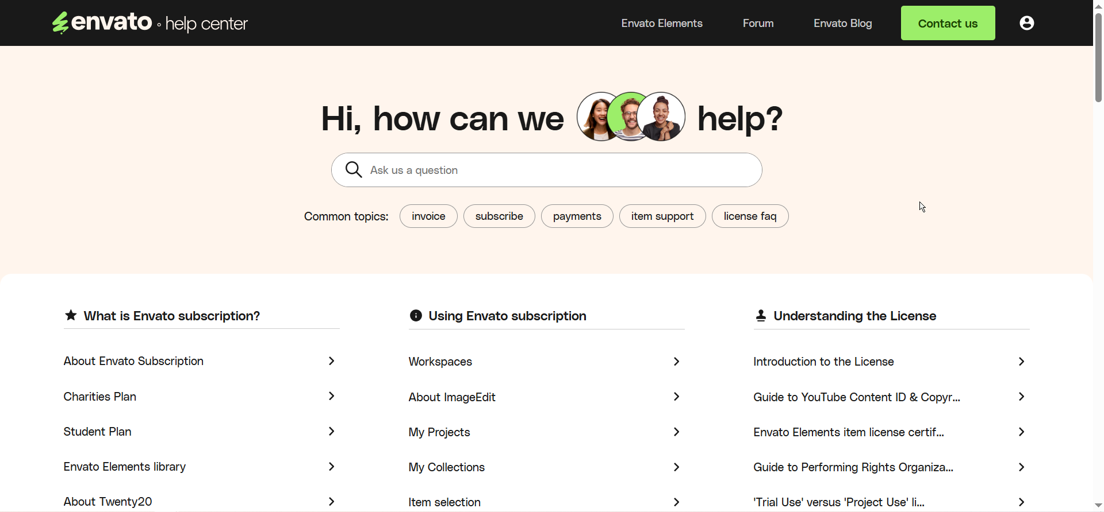Expand the Workspaces chevron arrow
The height and width of the screenshot is (512, 1104).
676,362
